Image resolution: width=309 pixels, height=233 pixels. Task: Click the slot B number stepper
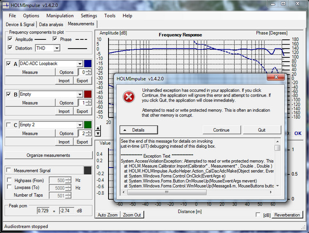pos(89,102)
